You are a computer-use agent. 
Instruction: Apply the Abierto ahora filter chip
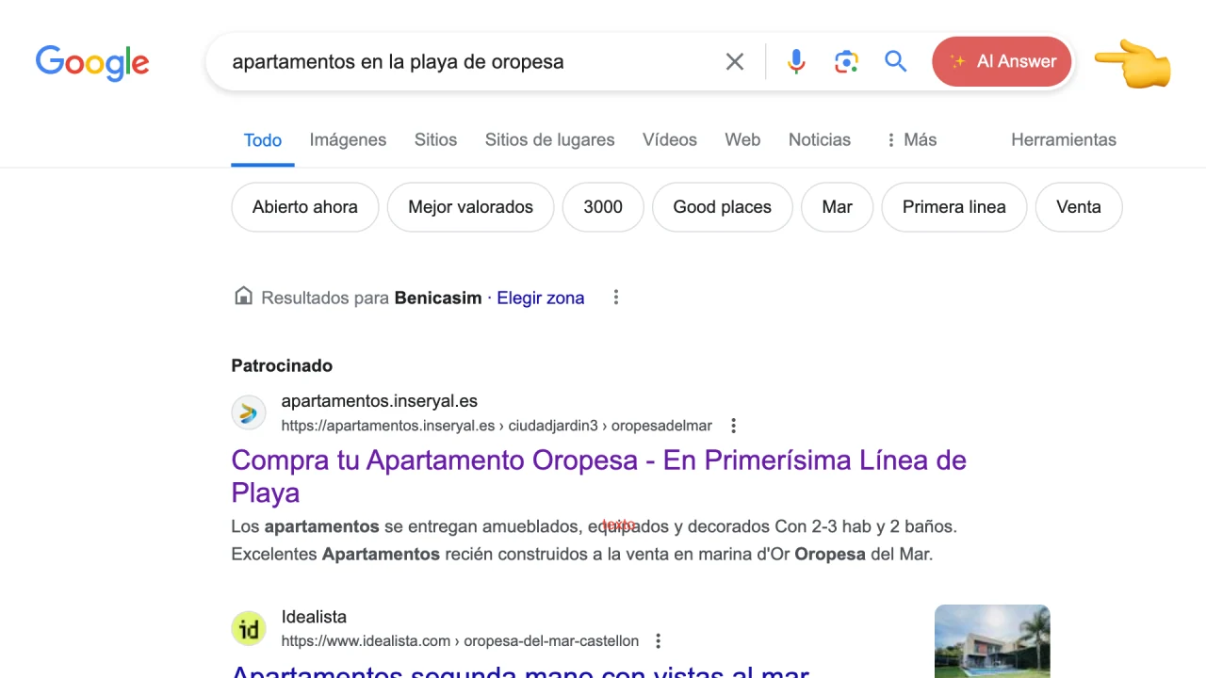point(304,207)
